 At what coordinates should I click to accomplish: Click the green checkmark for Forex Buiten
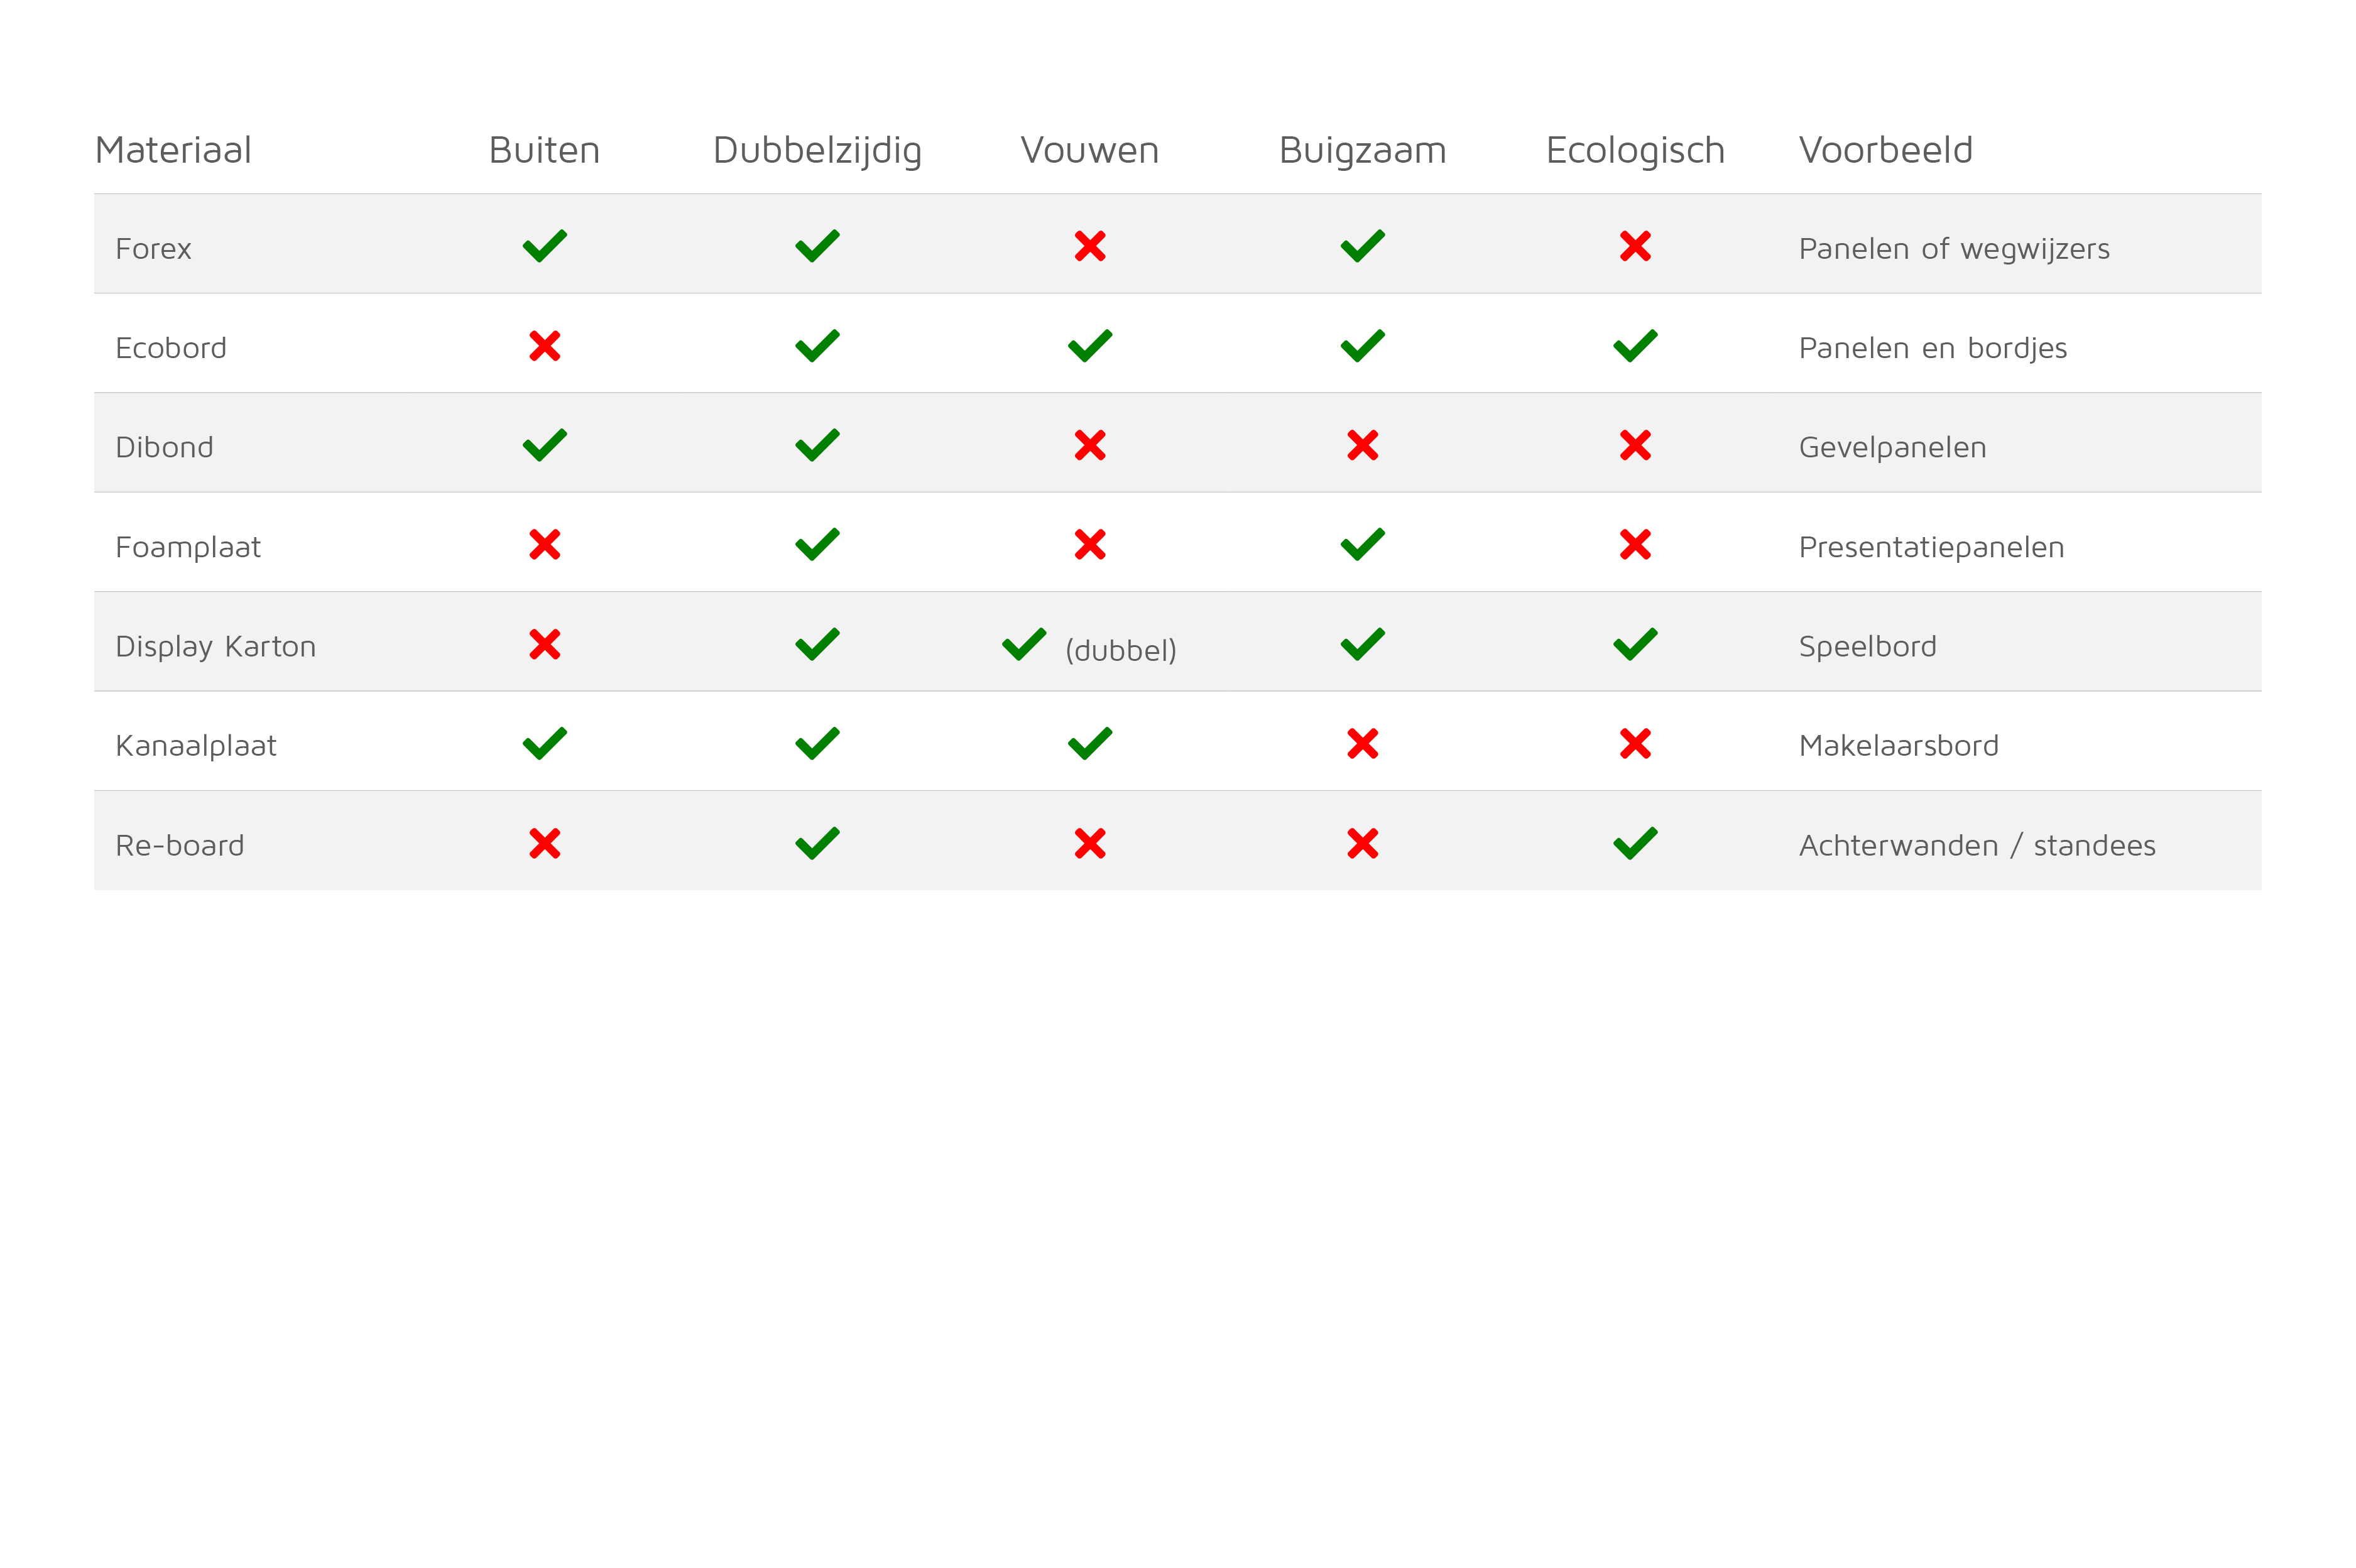tap(544, 246)
